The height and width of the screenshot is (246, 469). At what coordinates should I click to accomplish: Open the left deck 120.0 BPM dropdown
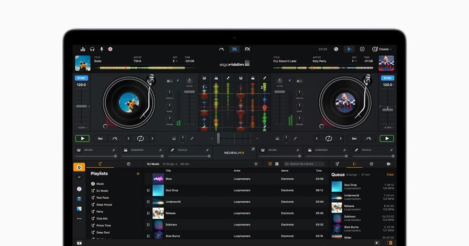pyautogui.click(x=82, y=85)
